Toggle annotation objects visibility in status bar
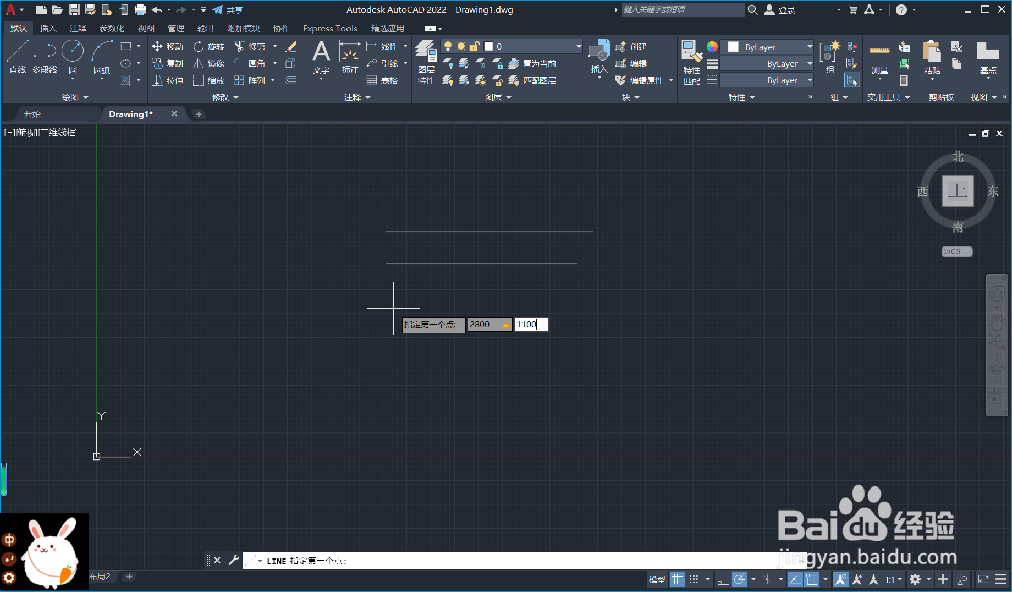Image resolution: width=1012 pixels, height=592 pixels. pyautogui.click(x=840, y=579)
